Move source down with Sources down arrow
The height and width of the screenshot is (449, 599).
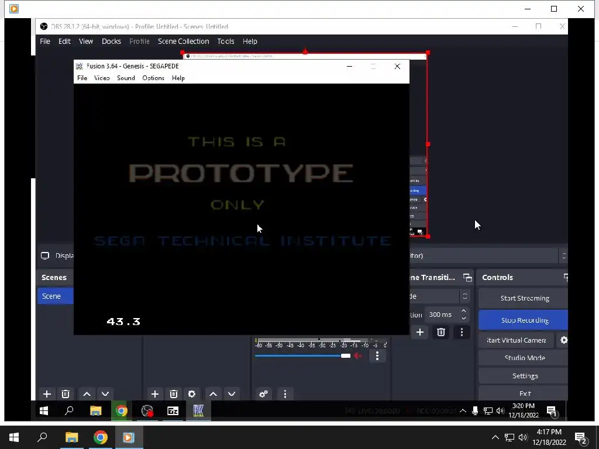(x=232, y=393)
